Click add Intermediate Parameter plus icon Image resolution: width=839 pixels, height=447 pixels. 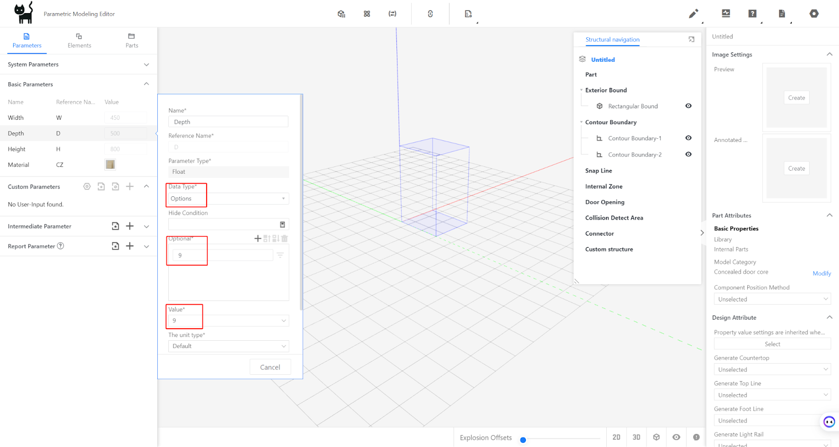point(130,226)
